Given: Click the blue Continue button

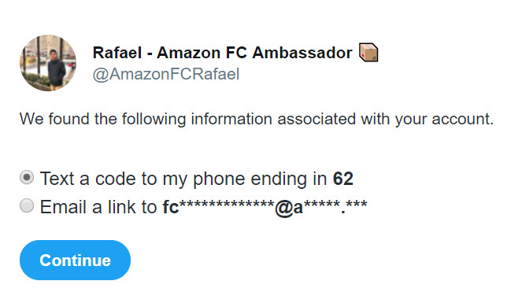Looking at the screenshot, I should click(x=75, y=260).
